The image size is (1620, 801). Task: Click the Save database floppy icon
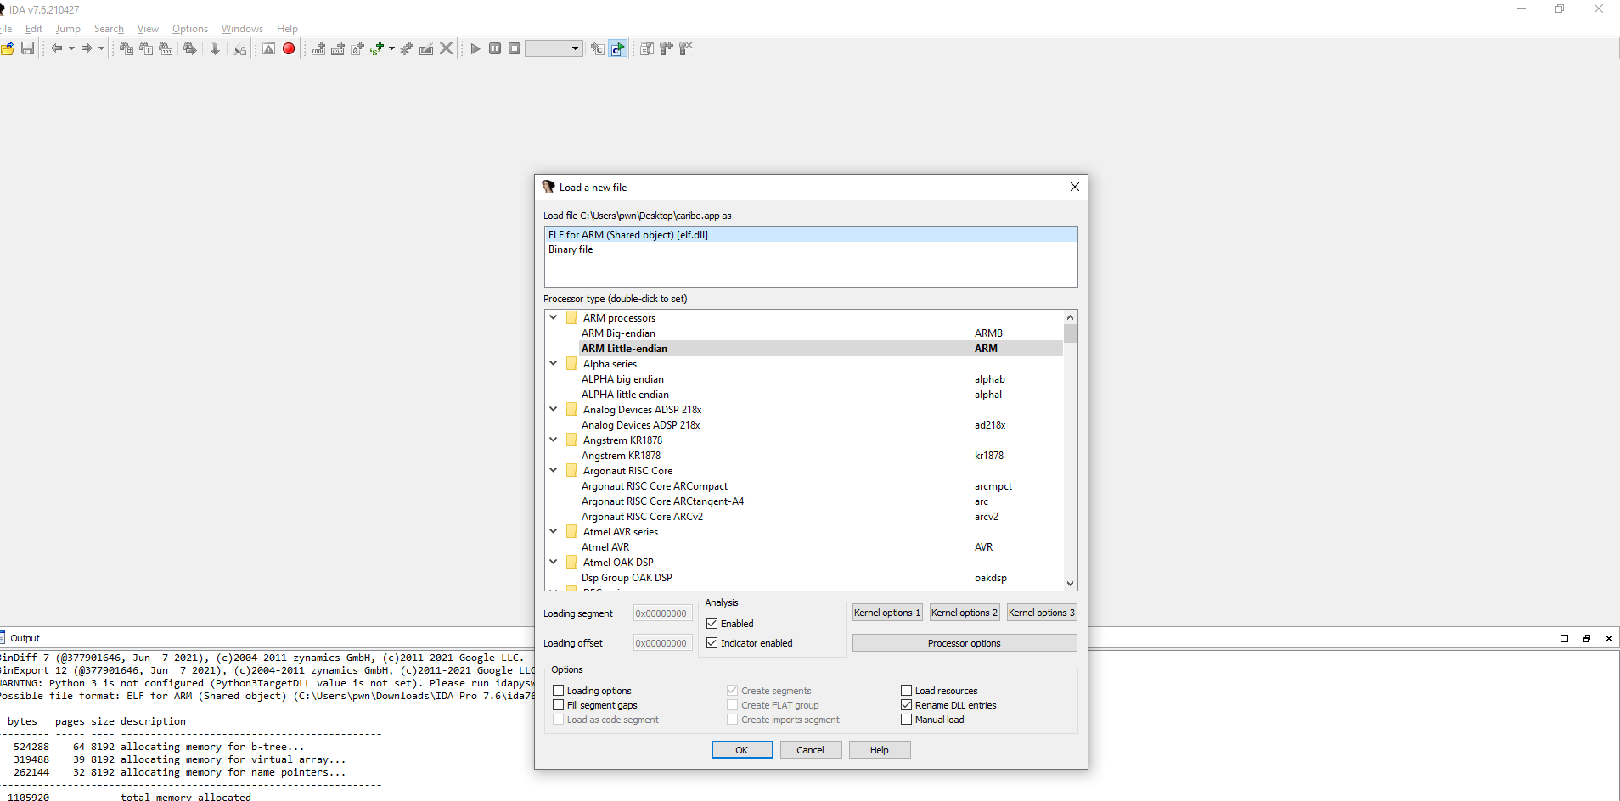pyautogui.click(x=28, y=48)
